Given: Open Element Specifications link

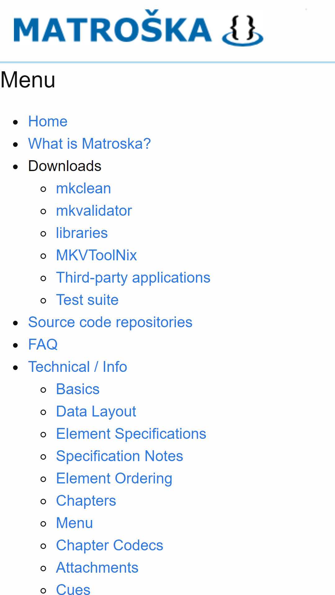Looking at the screenshot, I should 131,434.
